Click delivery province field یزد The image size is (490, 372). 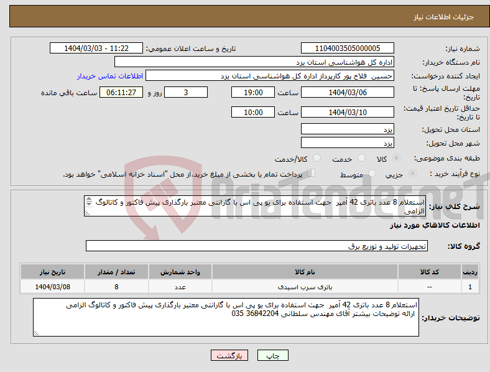(x=347, y=129)
